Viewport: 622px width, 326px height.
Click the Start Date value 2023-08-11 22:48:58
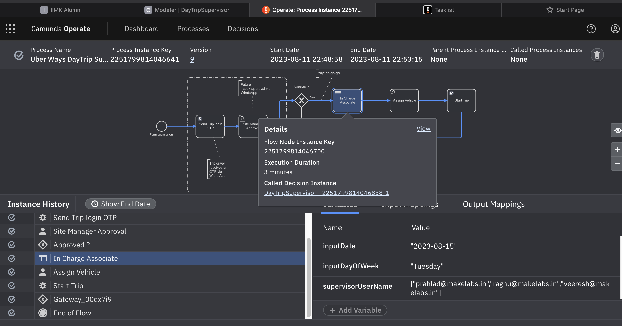tap(306, 59)
